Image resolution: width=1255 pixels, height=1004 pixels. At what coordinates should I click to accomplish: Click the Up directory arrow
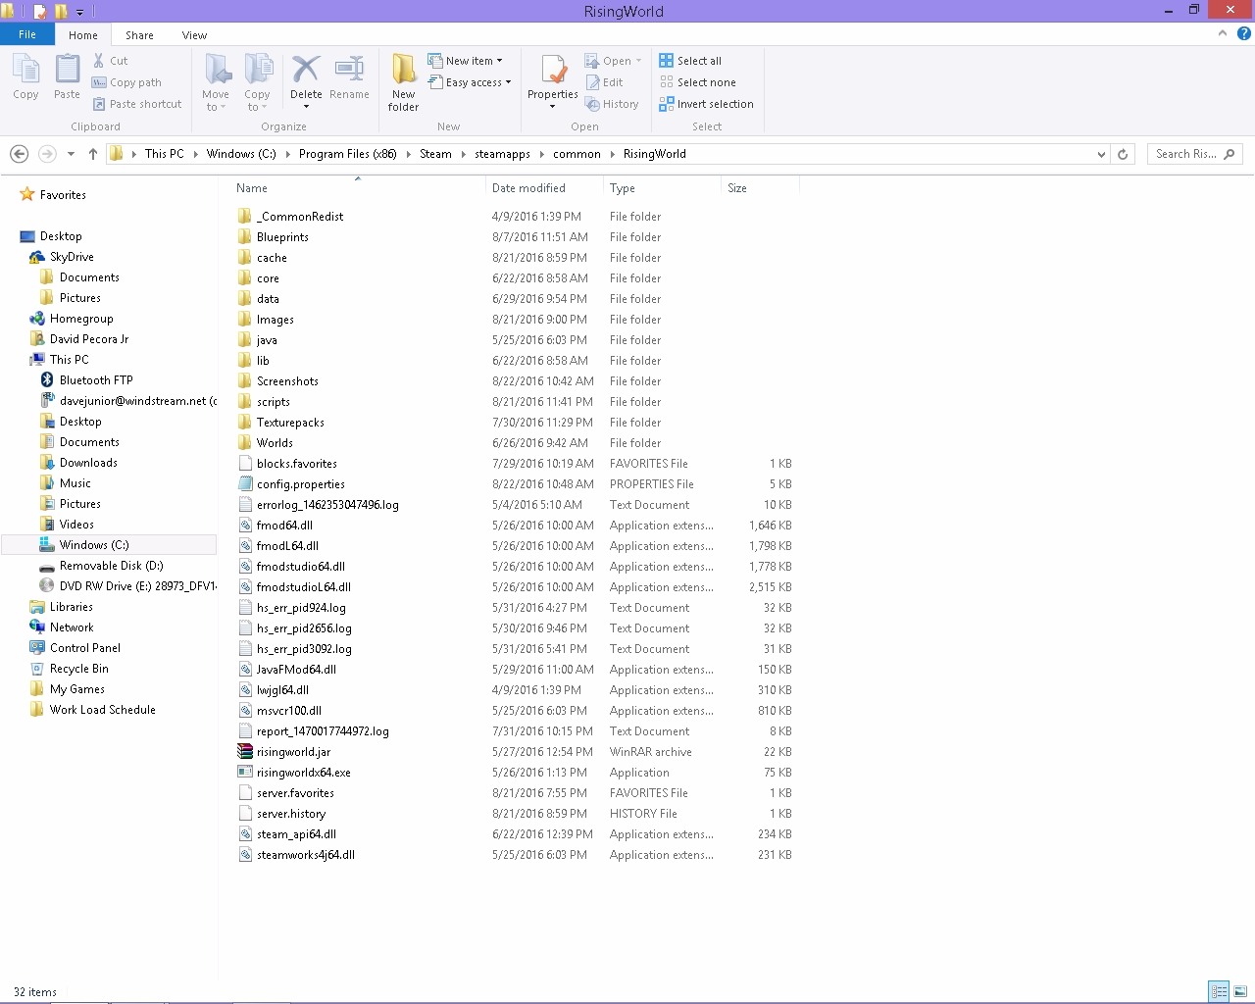point(93,154)
